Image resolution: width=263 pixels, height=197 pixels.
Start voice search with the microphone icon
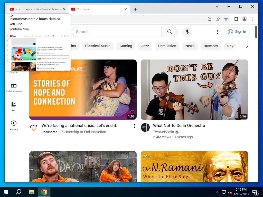187,32
